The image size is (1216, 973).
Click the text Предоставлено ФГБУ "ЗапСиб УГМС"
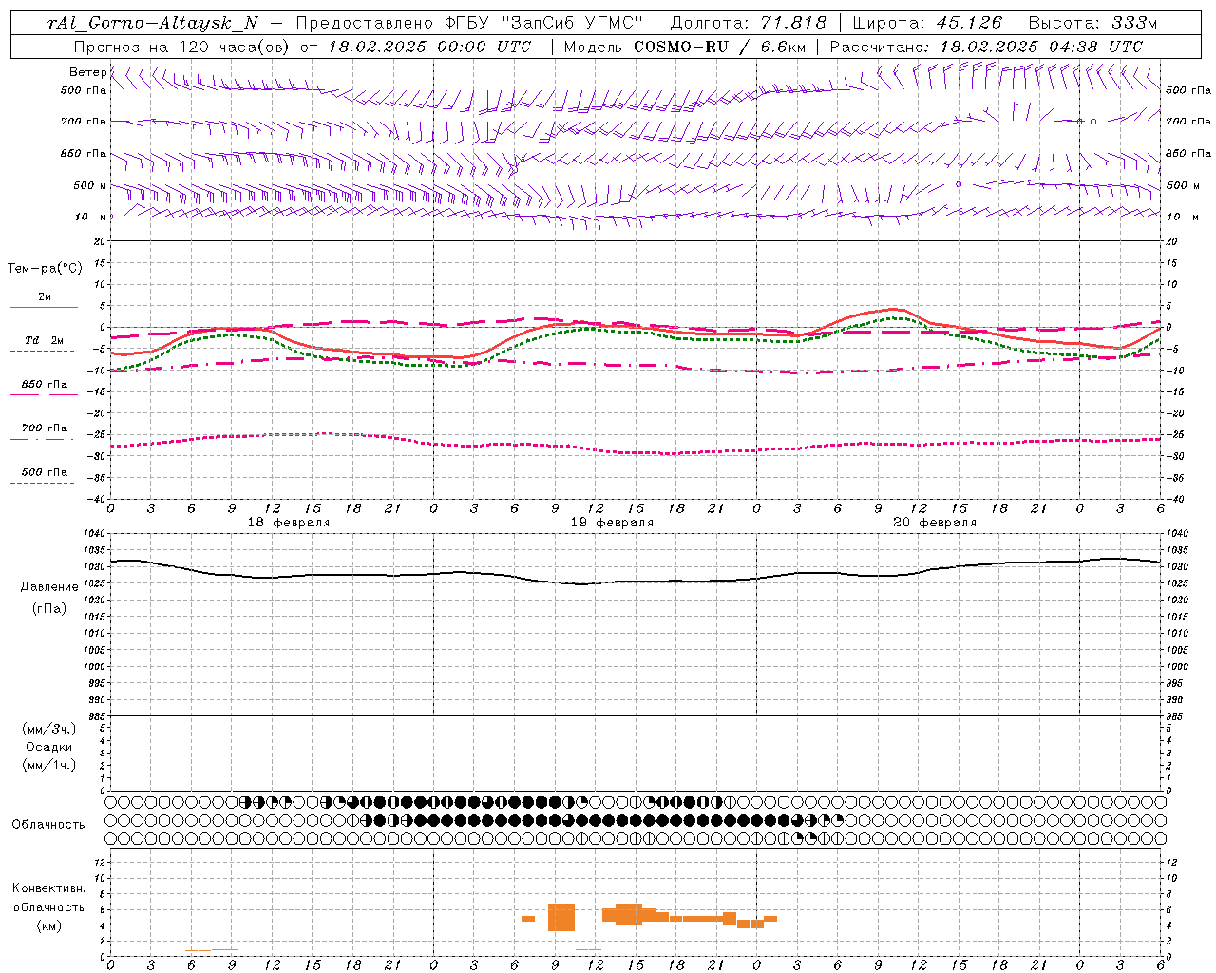[470, 23]
